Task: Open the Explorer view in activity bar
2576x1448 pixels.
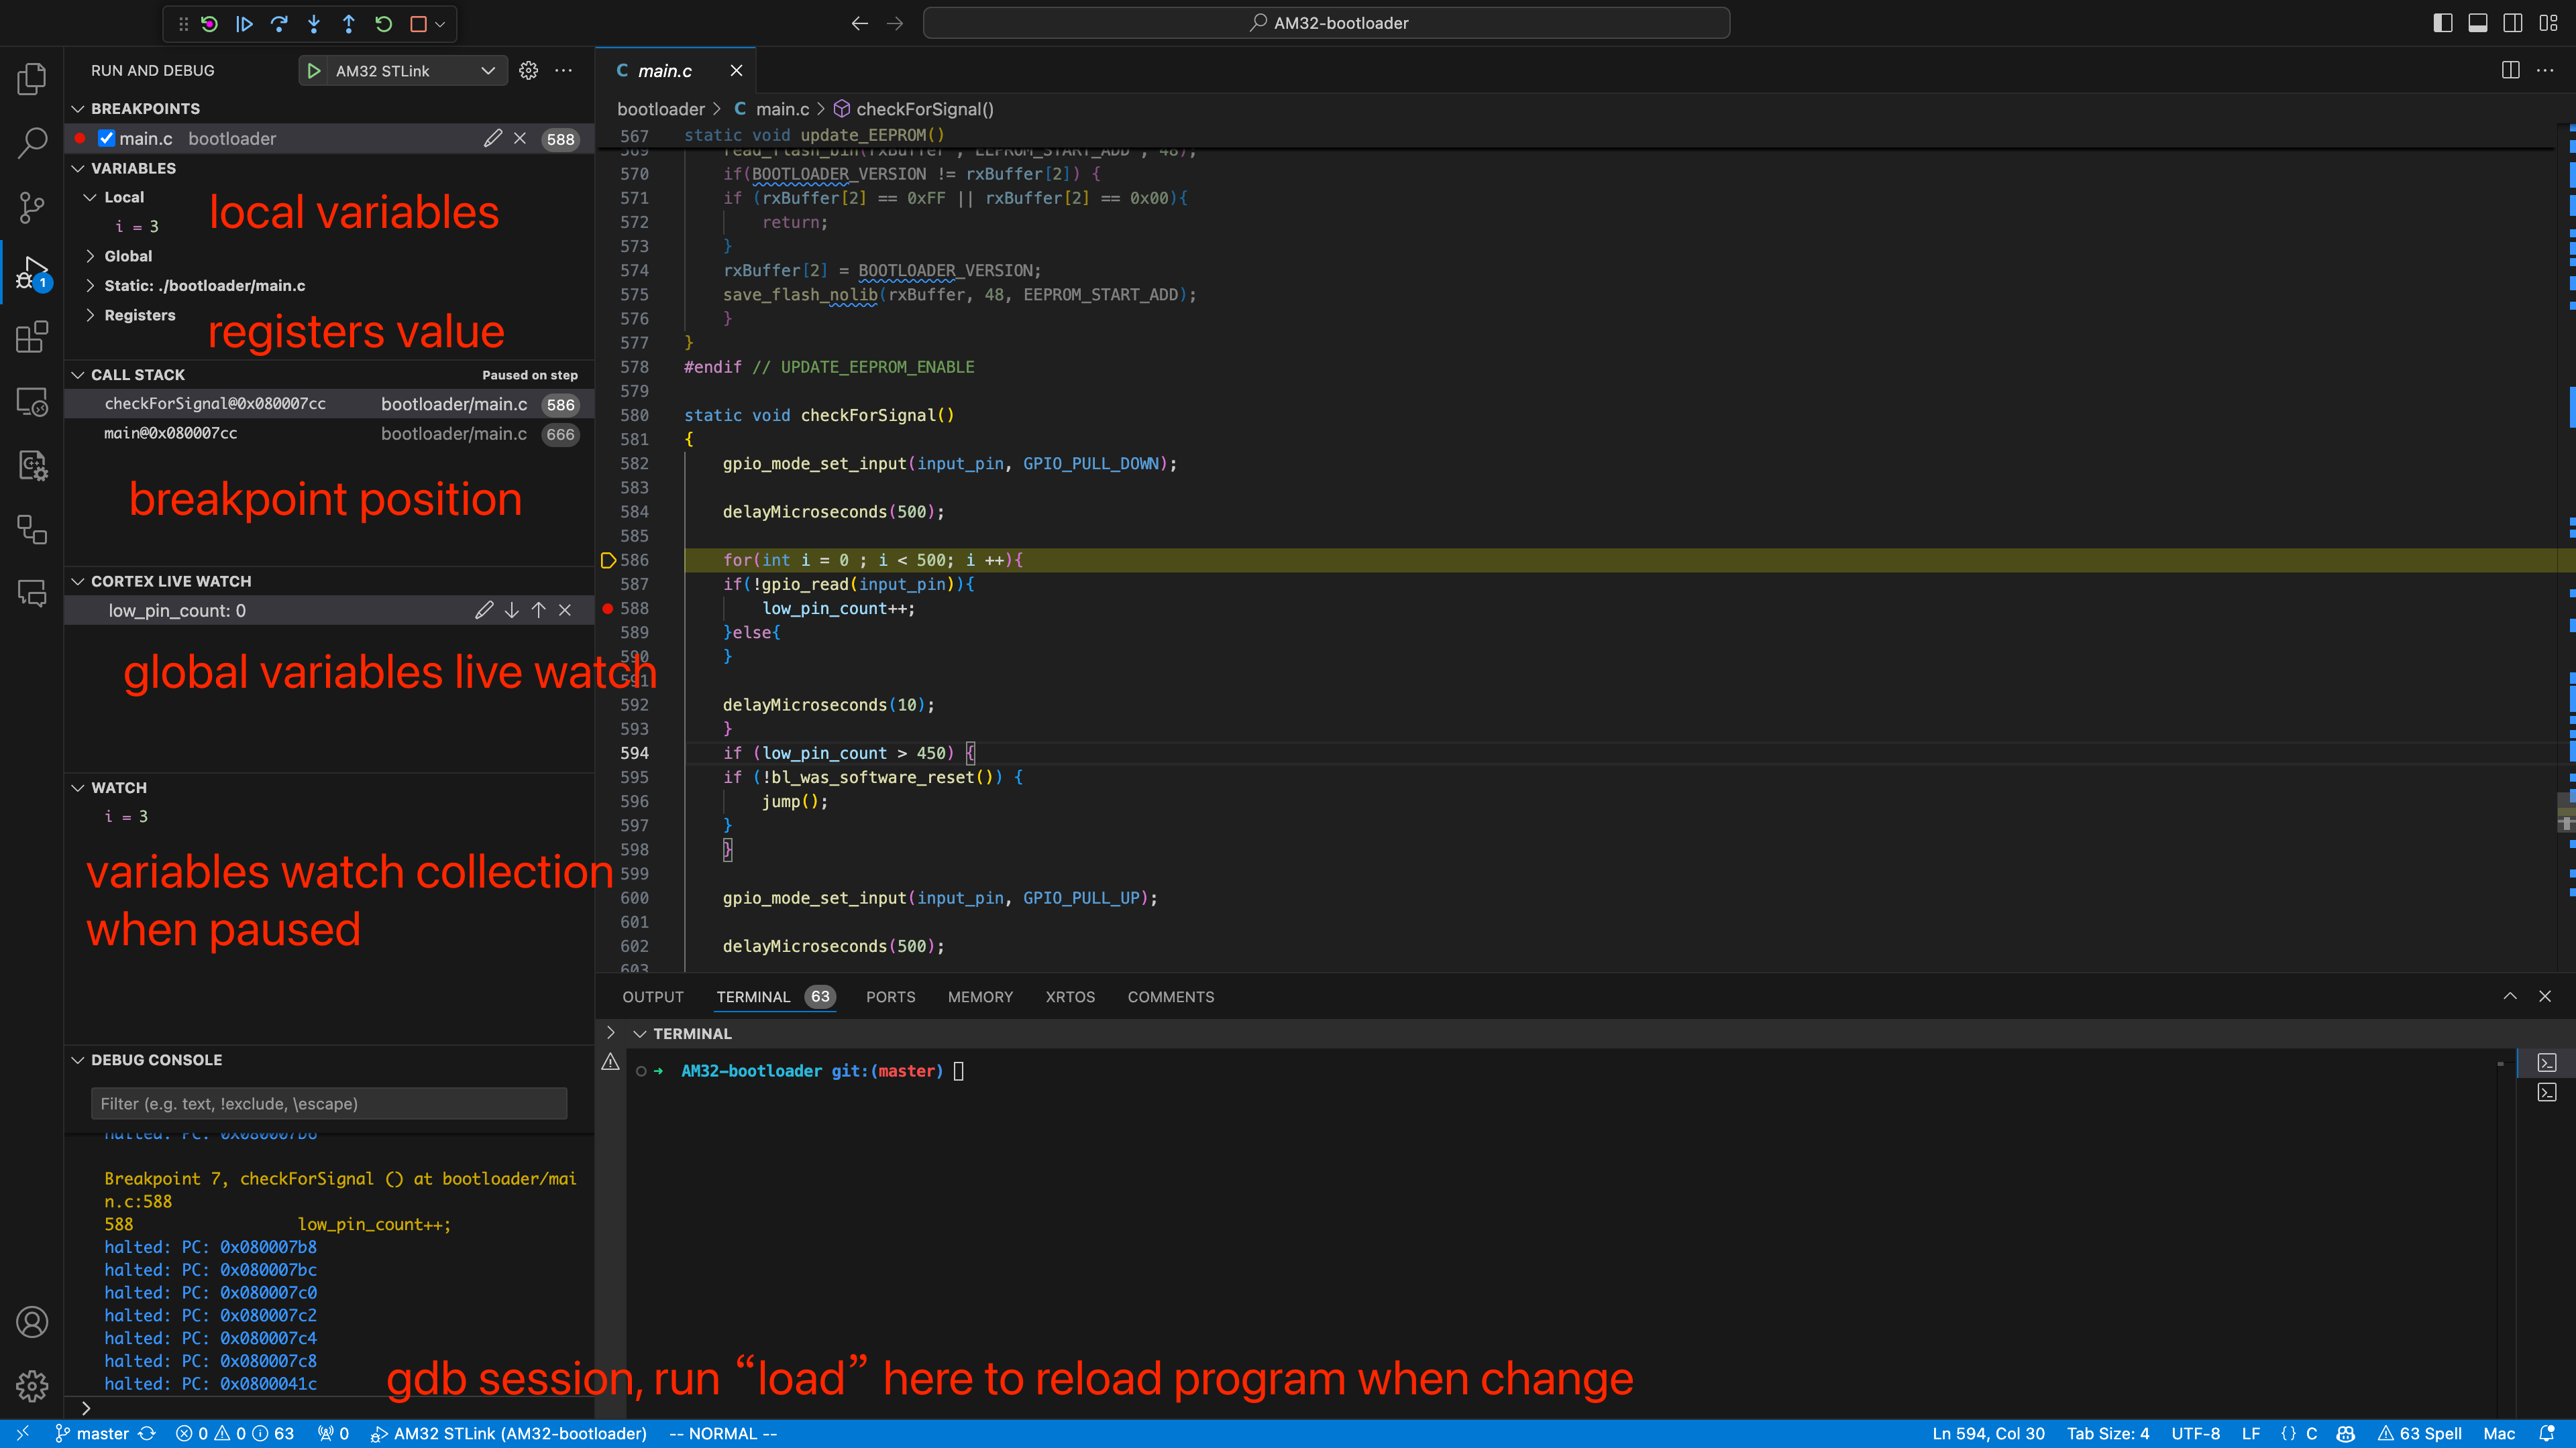Action: (32, 79)
